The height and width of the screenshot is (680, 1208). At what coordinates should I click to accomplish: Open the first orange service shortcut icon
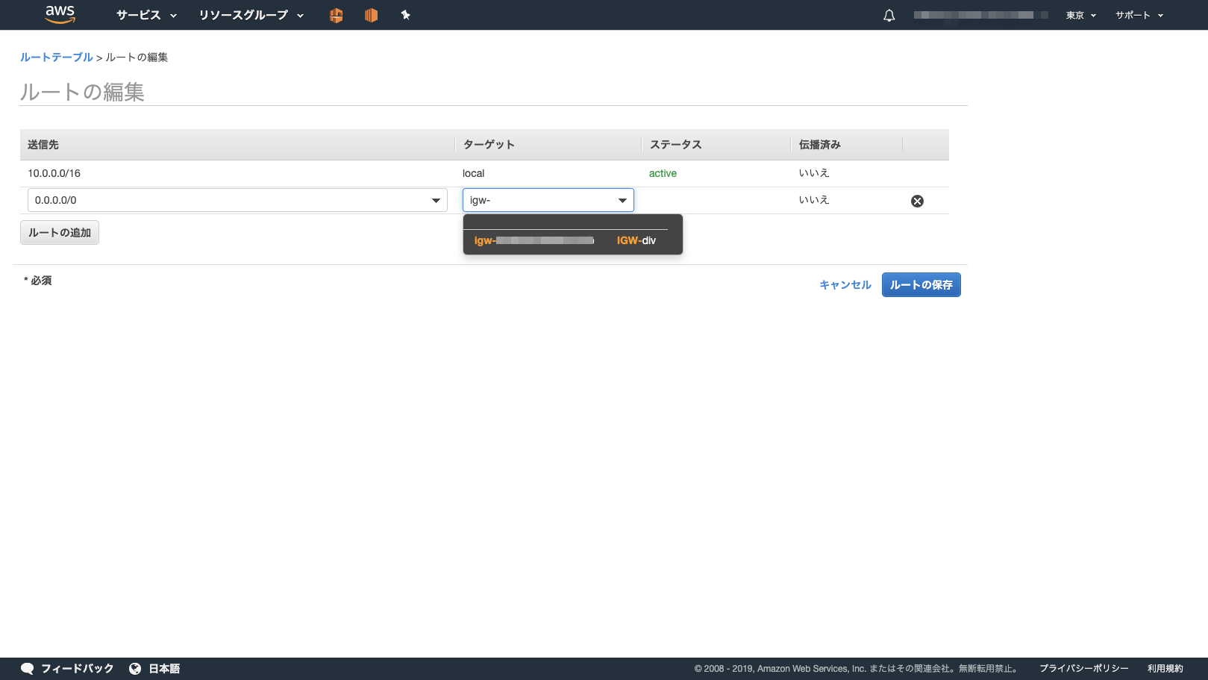point(336,15)
